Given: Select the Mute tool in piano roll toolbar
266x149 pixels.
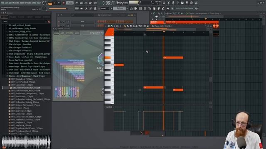Looking at the screenshot, I should point(137,26).
